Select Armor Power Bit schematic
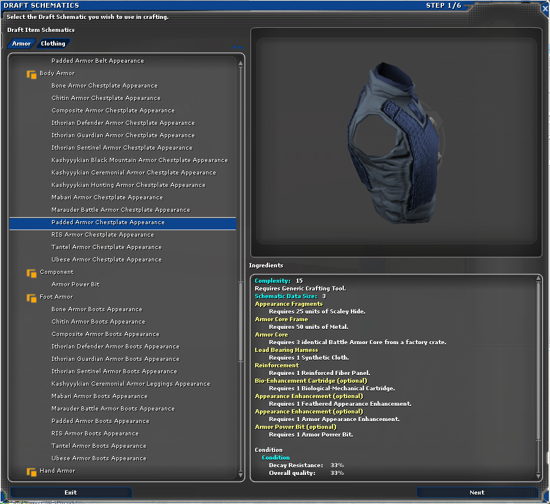 click(x=76, y=285)
